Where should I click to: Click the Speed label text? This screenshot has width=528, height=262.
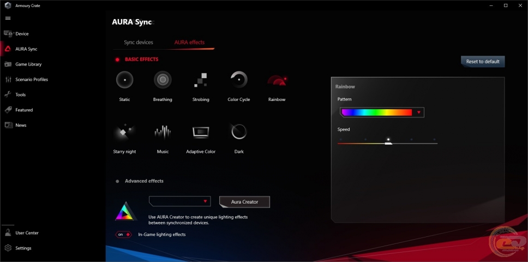[344, 130]
